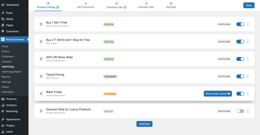Open more options for Black Friday rule
The width and height of the screenshot is (260, 135).
coord(248,94)
